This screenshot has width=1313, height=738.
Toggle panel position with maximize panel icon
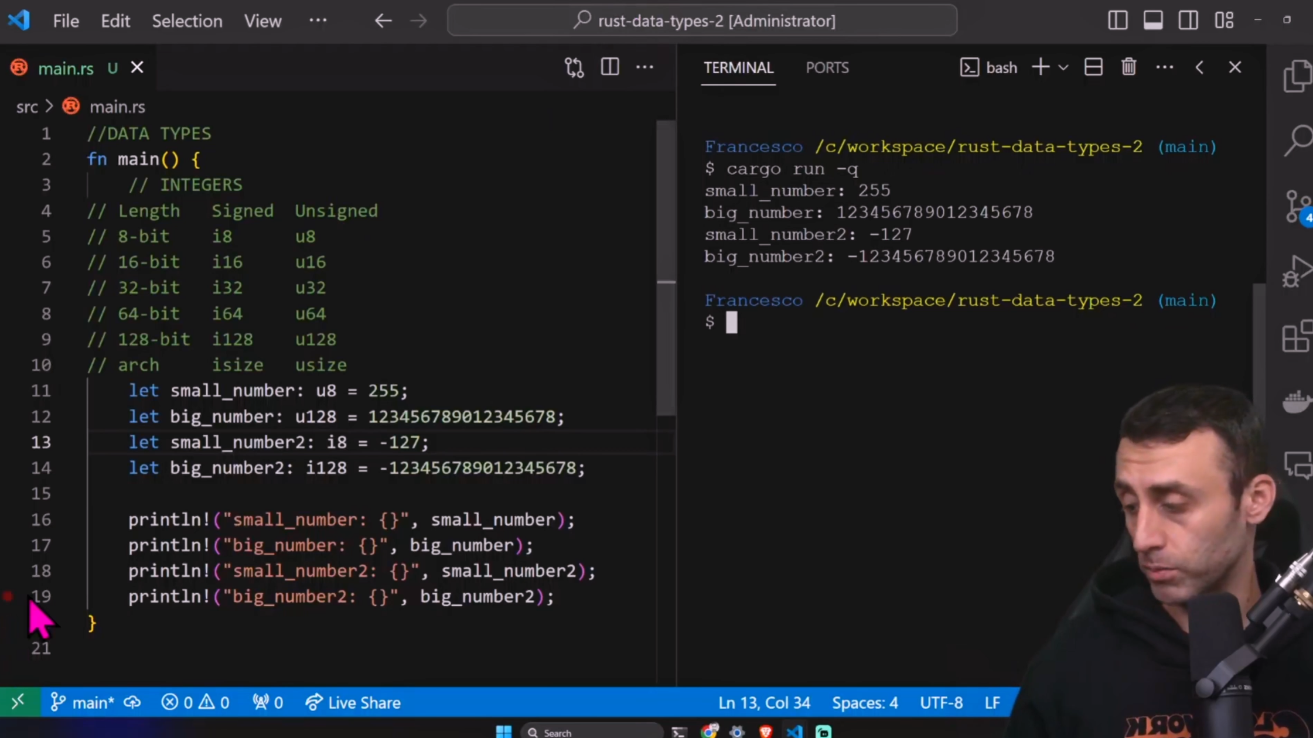click(x=1152, y=20)
